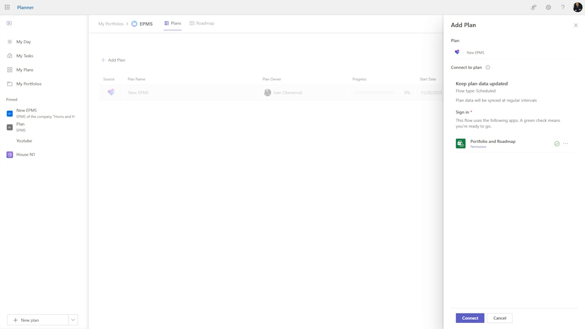Open pinned New EPMS plan
Image resolution: width=585 pixels, height=329 pixels.
(x=41, y=113)
